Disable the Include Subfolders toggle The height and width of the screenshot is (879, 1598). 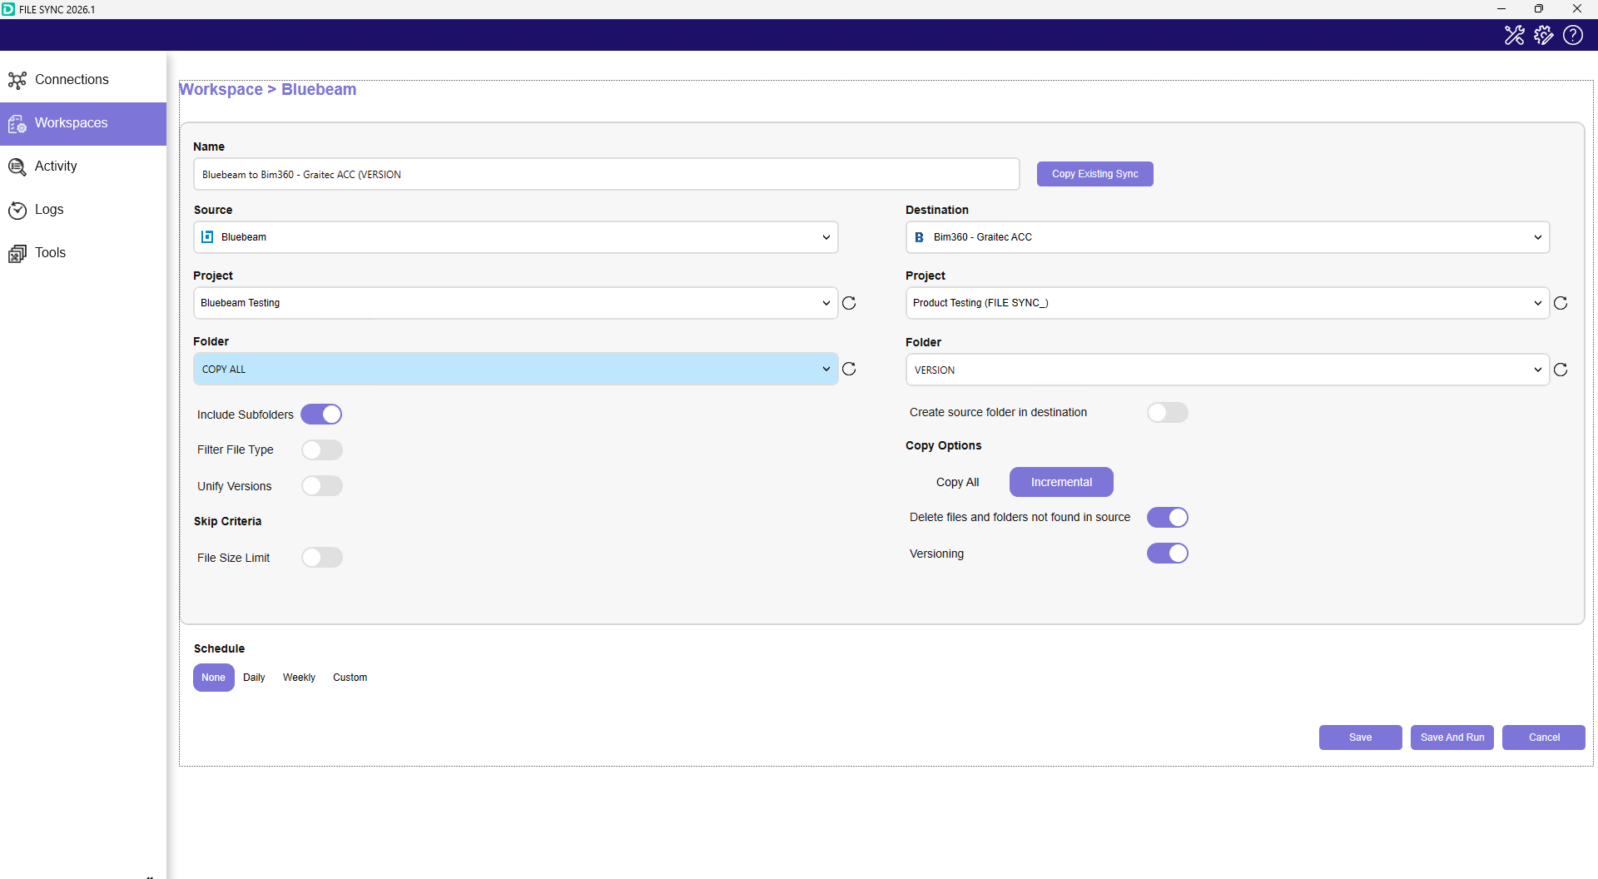pos(321,415)
